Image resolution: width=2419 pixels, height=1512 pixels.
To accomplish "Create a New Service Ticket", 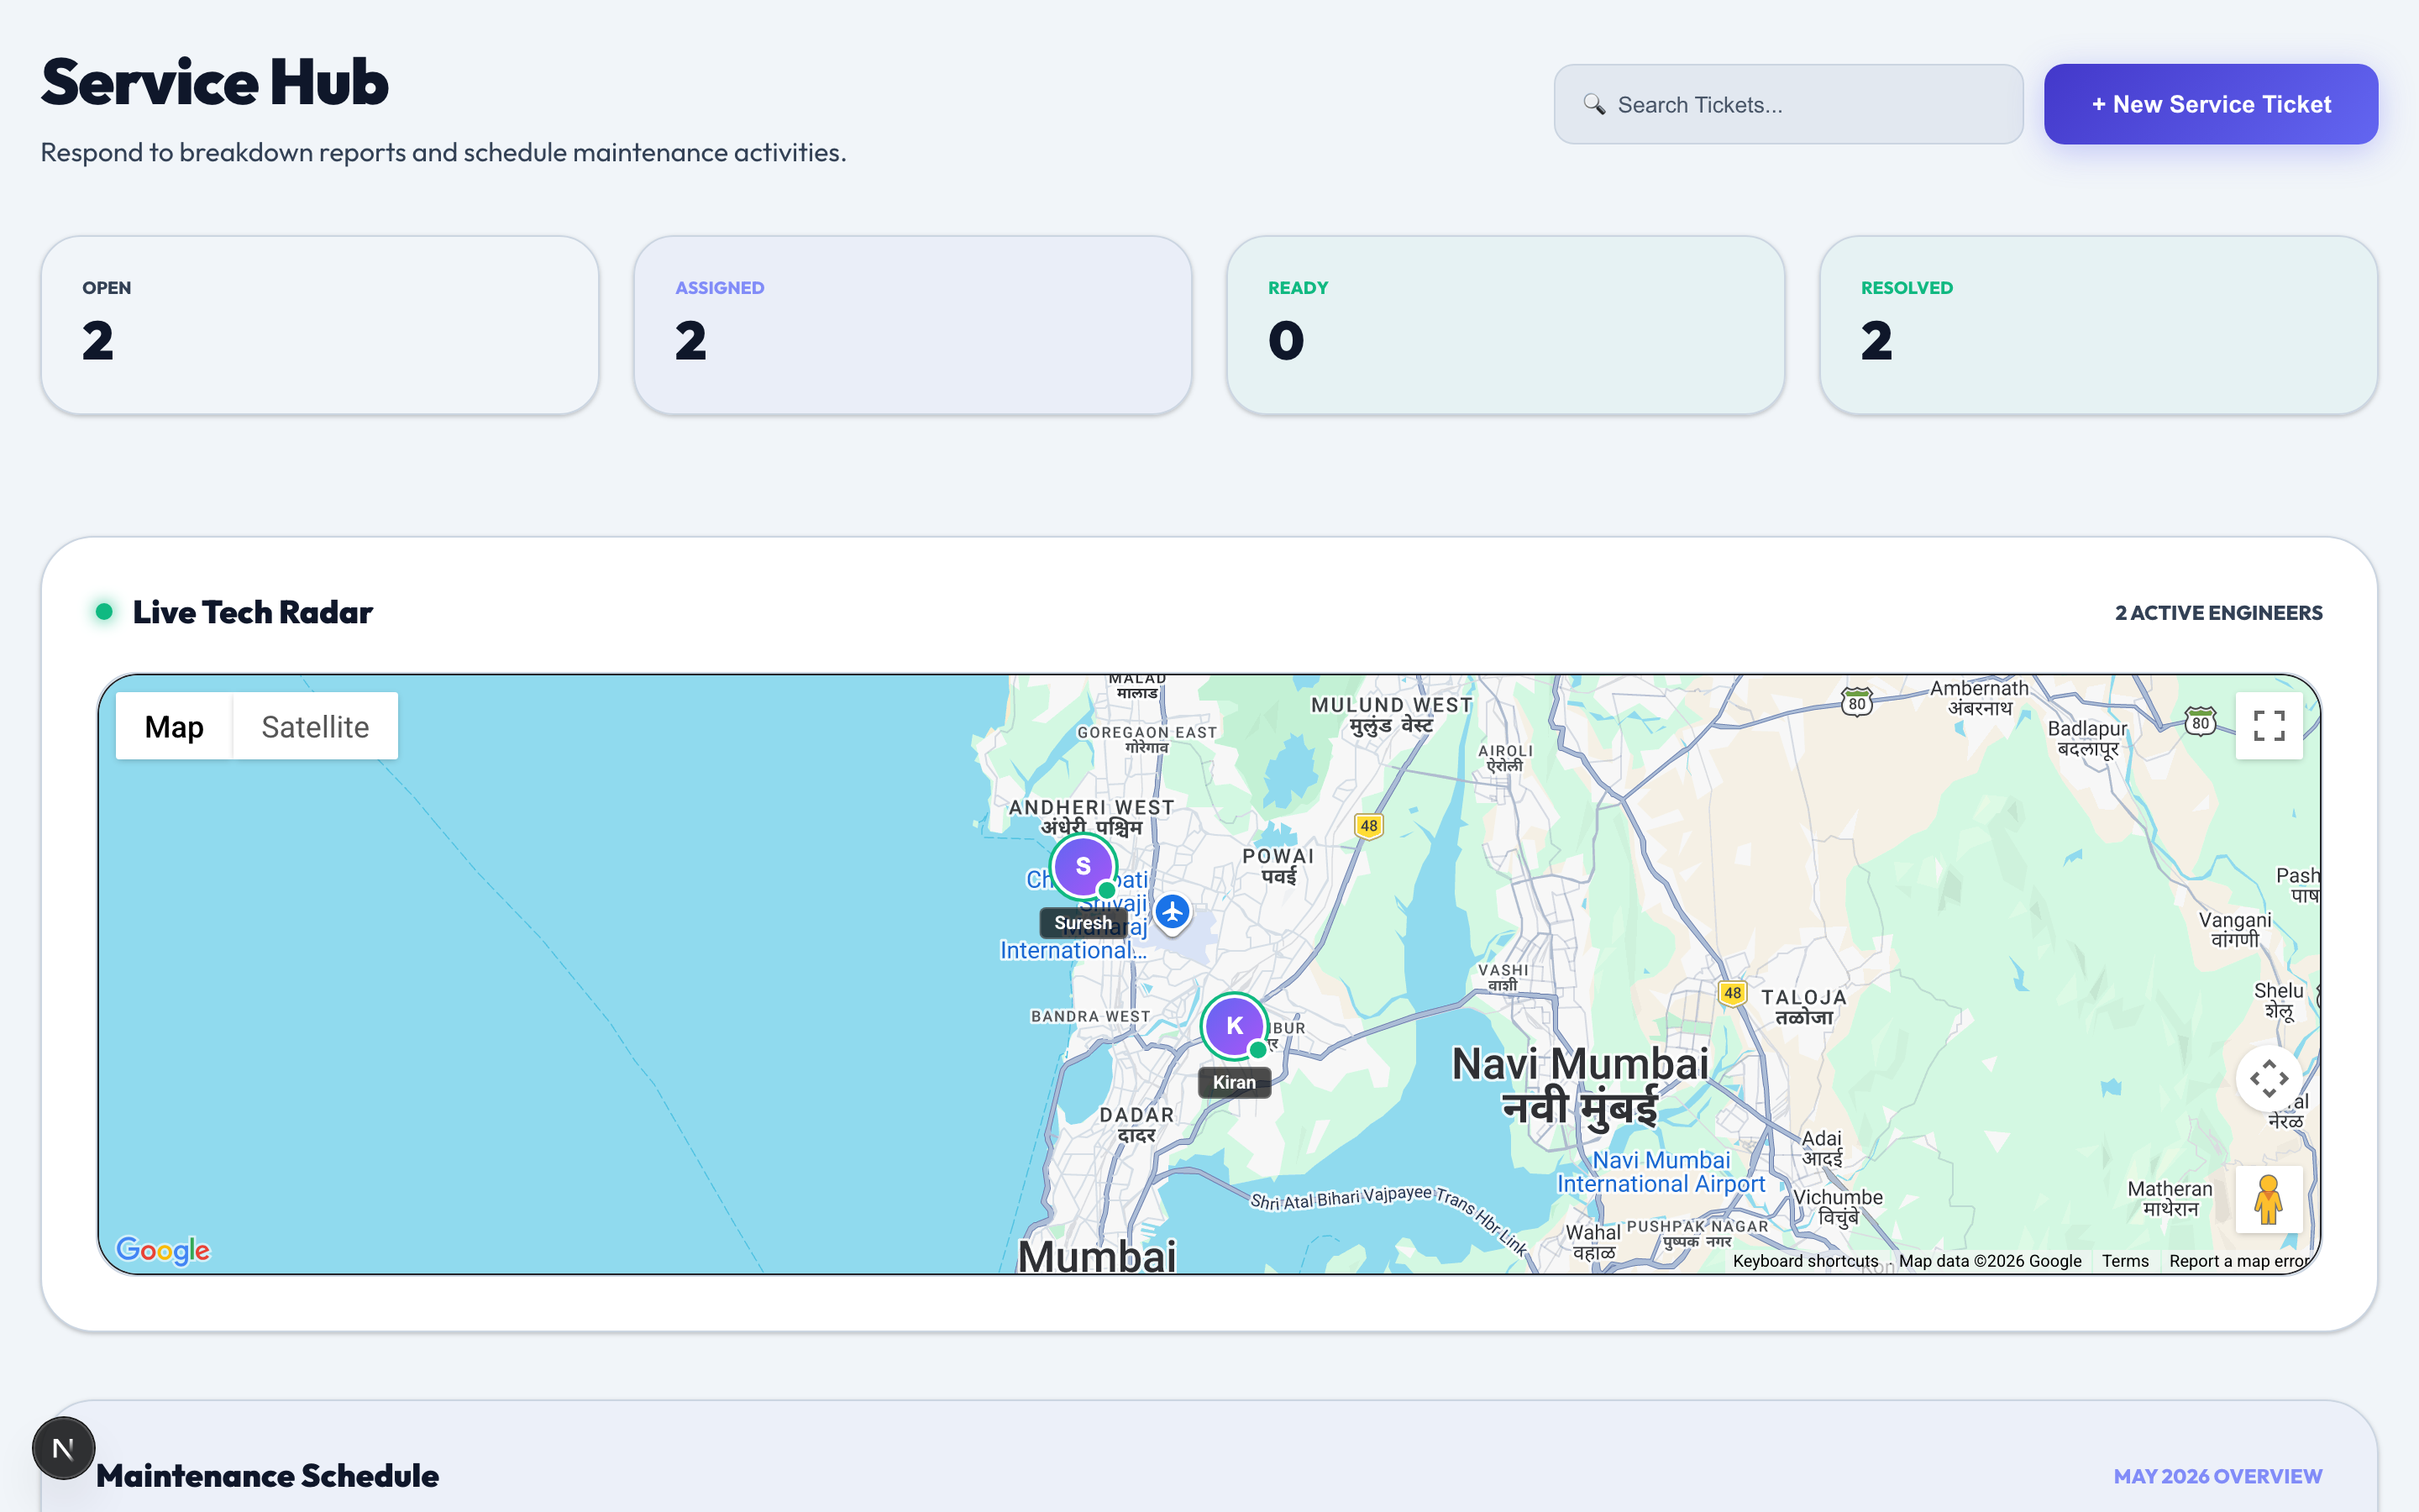I will [x=2210, y=104].
